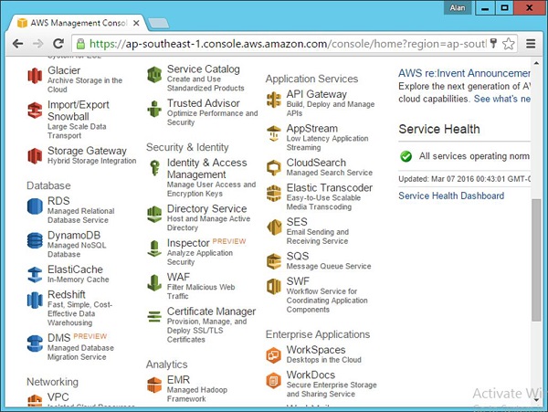Click the Elastic Transcoder link

pos(330,187)
